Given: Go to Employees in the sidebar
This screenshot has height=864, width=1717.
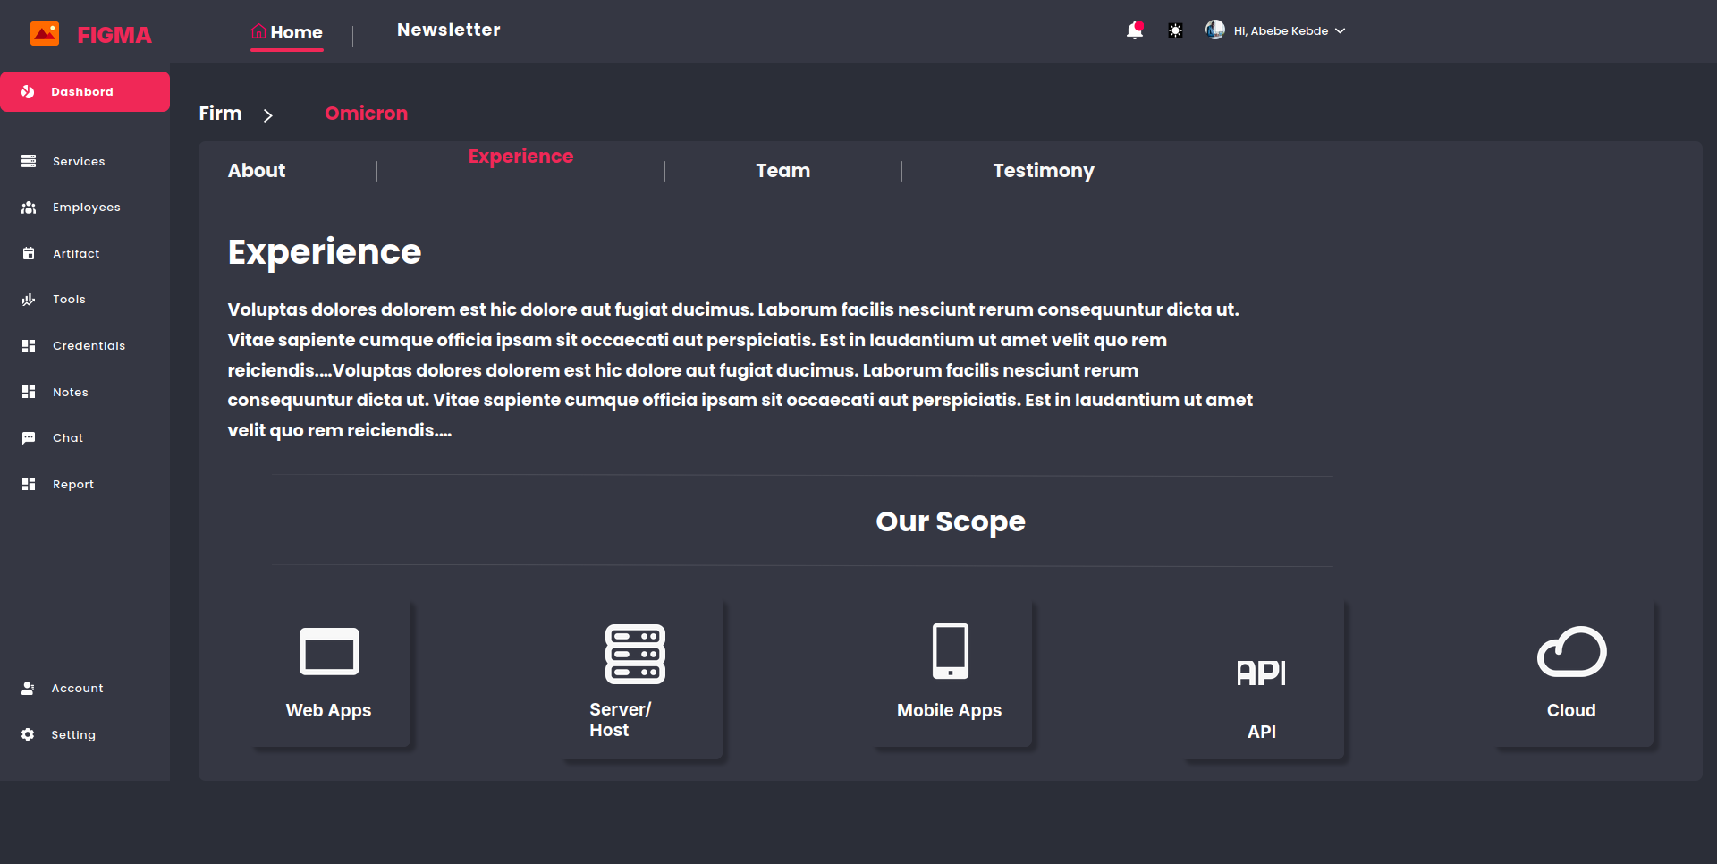Looking at the screenshot, I should (x=86, y=208).
